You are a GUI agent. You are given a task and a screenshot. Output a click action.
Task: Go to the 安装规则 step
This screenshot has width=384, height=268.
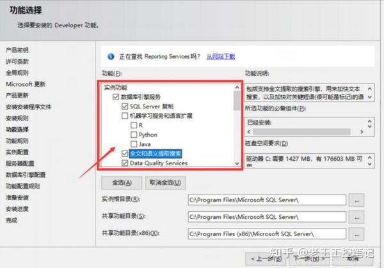click(x=17, y=118)
